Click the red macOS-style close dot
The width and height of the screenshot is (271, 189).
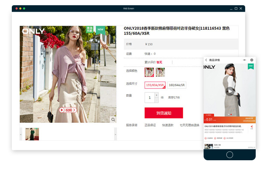pos(17,8)
